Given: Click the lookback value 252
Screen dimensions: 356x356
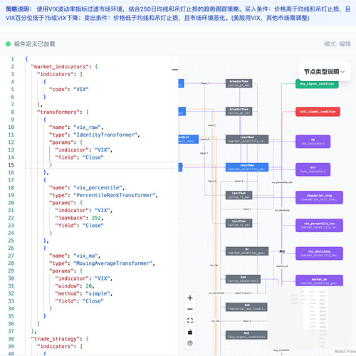Looking at the screenshot, I should [x=96, y=218].
